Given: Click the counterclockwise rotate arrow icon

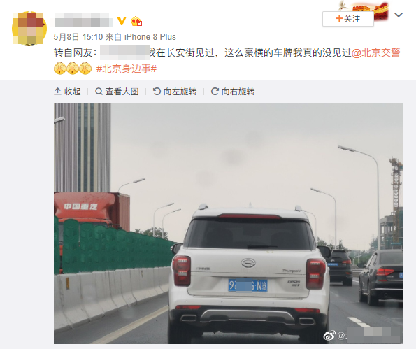Looking at the screenshot, I should (x=157, y=92).
